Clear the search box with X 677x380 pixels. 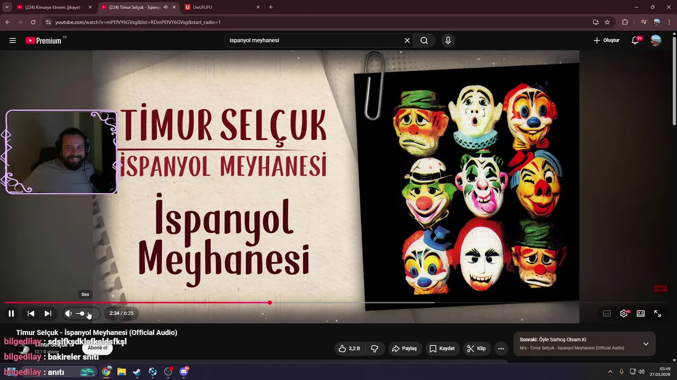pyautogui.click(x=407, y=41)
